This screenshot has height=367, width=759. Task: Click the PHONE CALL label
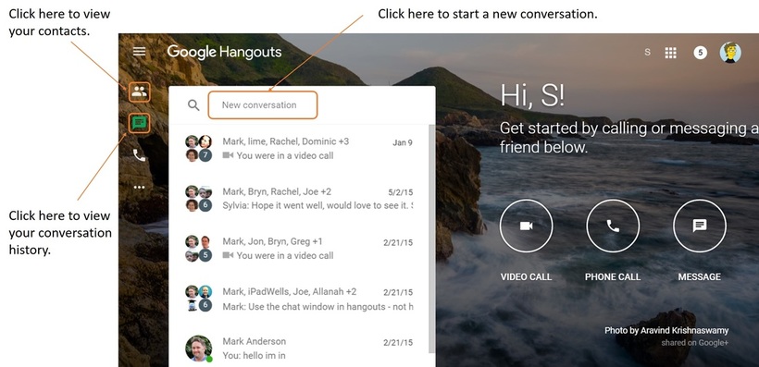[x=613, y=277]
